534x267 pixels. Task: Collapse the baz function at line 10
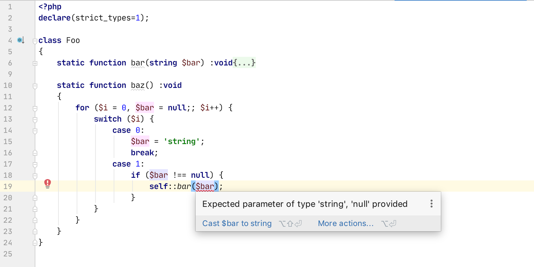35,86
